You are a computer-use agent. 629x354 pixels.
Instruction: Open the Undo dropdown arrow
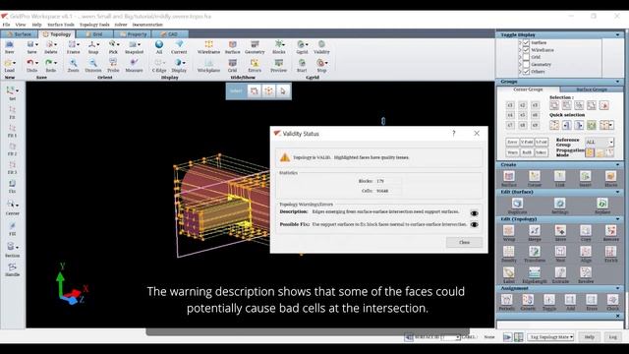pos(37,63)
